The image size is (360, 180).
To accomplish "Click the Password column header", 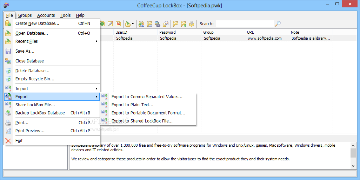I will pos(179,32).
